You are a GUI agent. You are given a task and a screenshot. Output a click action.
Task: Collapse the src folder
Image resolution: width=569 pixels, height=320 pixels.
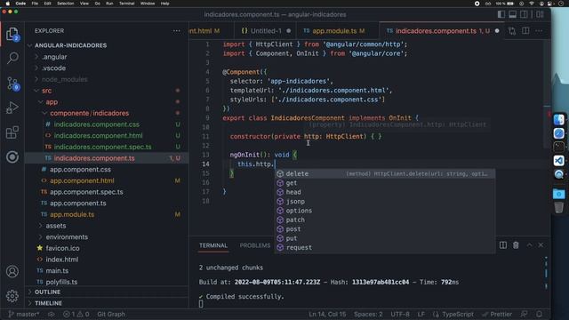46,91
